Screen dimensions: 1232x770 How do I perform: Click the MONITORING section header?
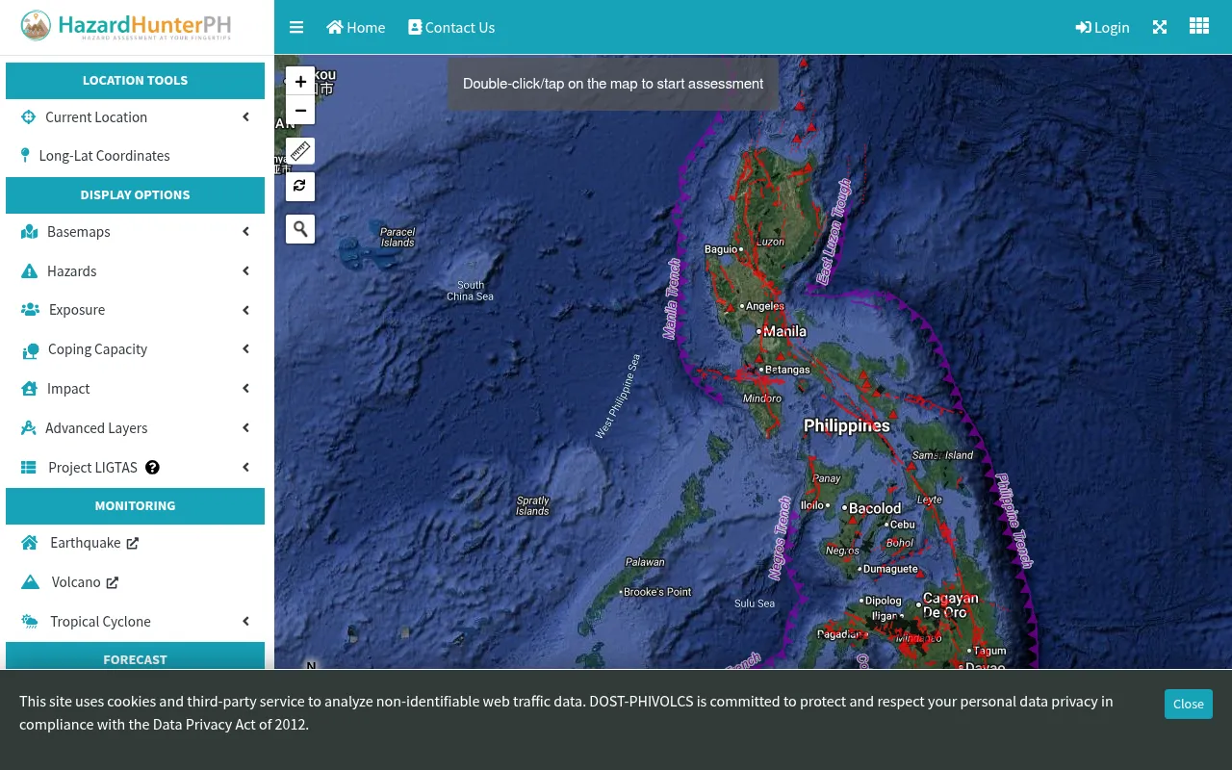[x=135, y=506]
